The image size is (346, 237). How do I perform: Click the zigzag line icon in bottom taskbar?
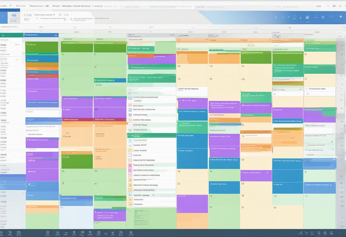coord(106,233)
